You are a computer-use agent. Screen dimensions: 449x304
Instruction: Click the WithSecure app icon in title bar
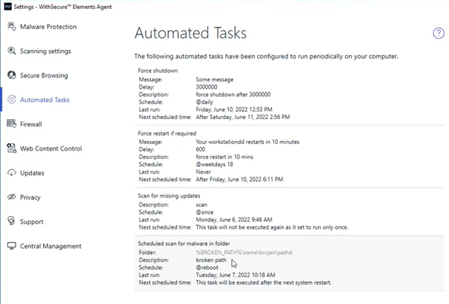[7, 6]
